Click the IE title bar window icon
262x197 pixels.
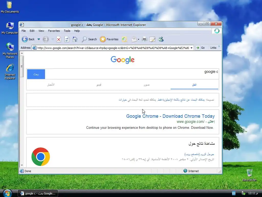pos(22,25)
